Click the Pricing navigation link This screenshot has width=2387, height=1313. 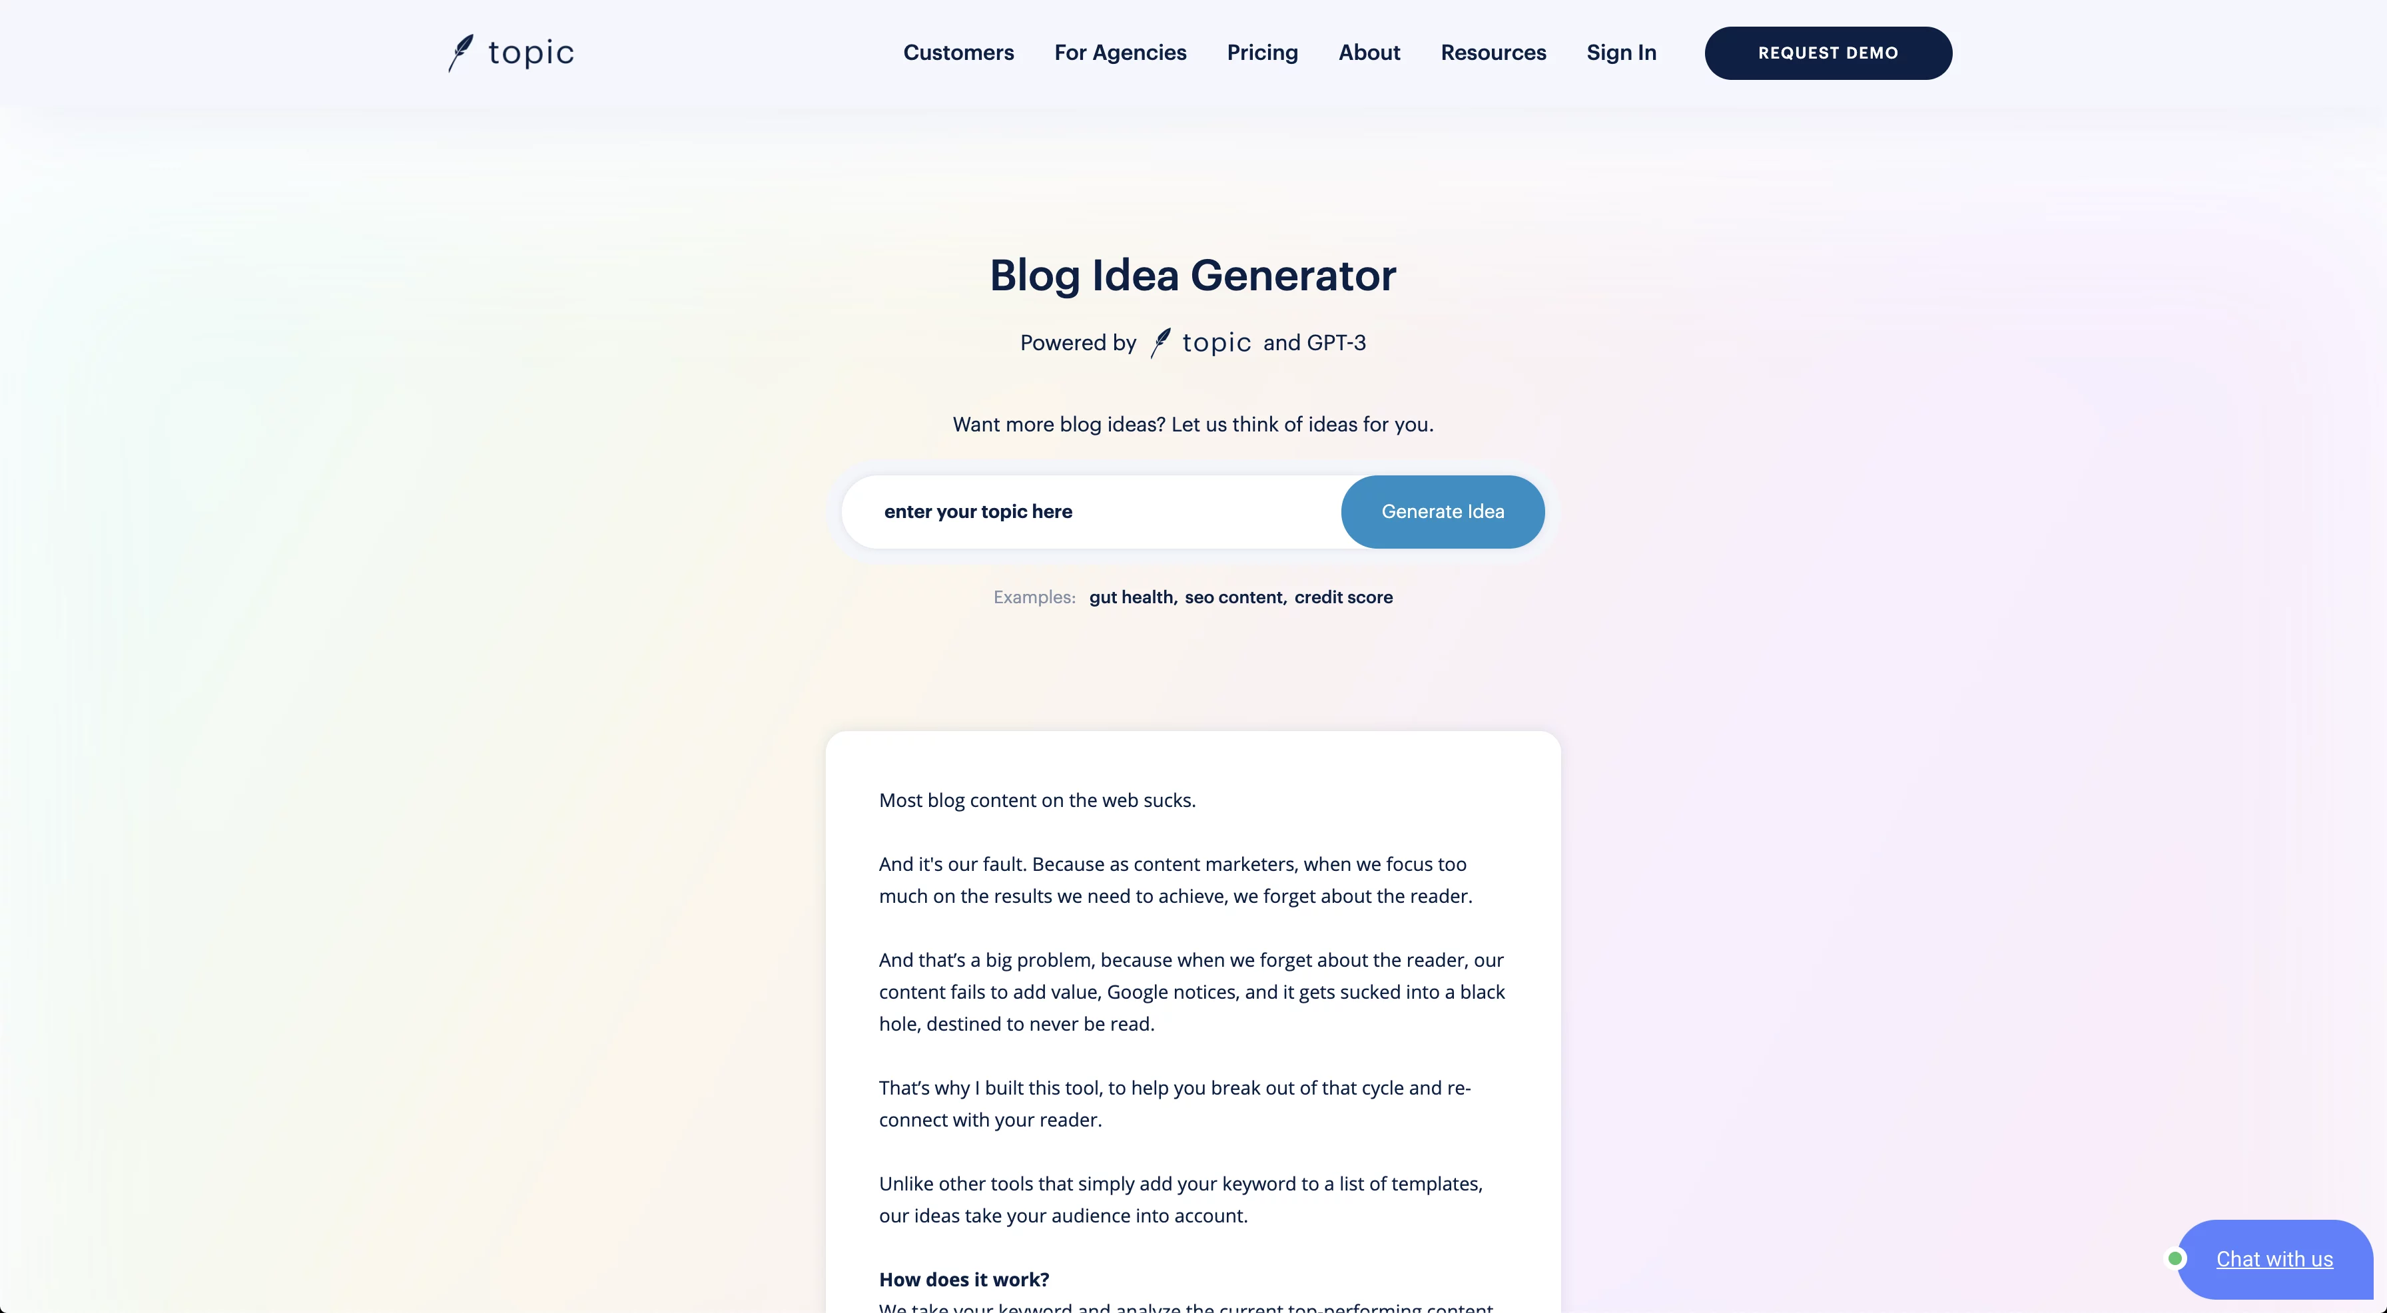pyautogui.click(x=1261, y=53)
